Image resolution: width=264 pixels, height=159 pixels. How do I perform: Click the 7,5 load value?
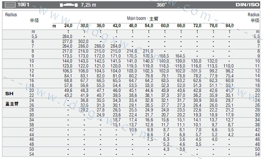coord(150,140)
